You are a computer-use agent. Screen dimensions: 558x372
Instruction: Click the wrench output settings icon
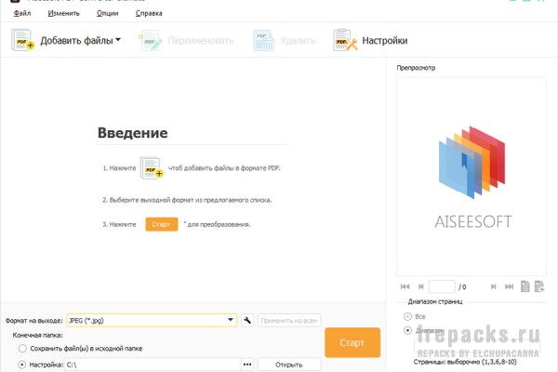click(x=247, y=320)
